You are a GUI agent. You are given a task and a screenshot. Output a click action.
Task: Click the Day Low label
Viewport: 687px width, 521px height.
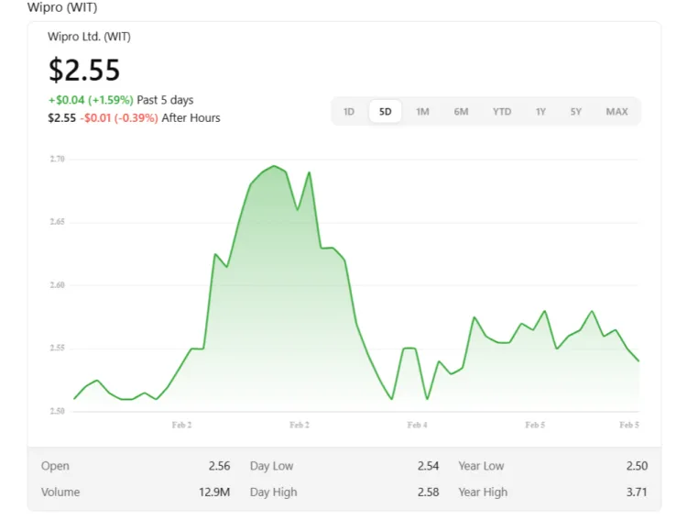[272, 466]
